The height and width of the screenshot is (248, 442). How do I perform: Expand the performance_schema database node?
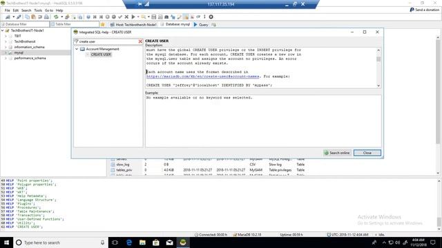tap(6, 58)
